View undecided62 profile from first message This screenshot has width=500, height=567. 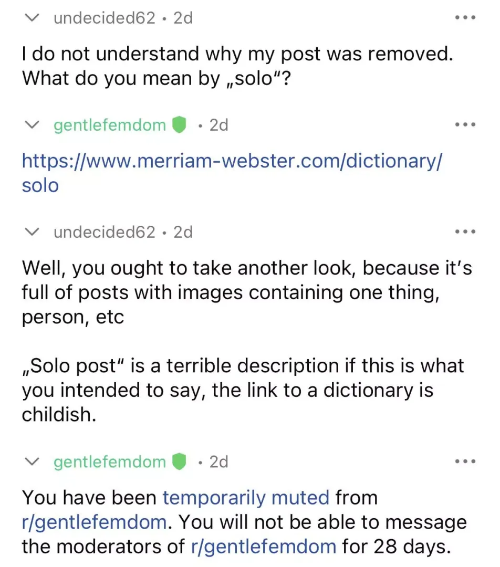[105, 18]
